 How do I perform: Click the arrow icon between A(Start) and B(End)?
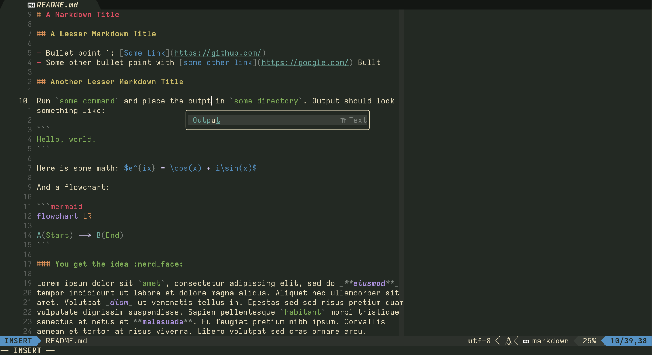85,235
